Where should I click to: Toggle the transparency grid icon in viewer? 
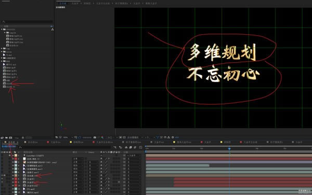(124, 137)
